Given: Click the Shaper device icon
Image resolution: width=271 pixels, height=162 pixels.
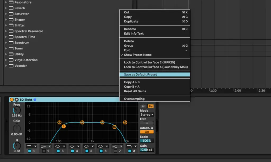Looking at the screenshot, I should 11,20.
